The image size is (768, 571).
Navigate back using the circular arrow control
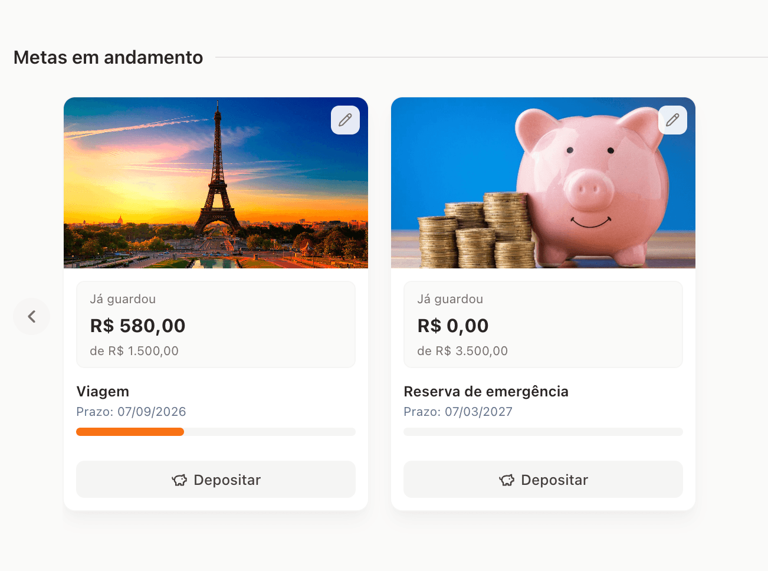point(31,316)
